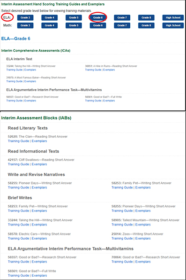The height and width of the screenshot is (280, 186).
Task: Click 'Write and Revise Narratives' section title
Action: pos(37,174)
